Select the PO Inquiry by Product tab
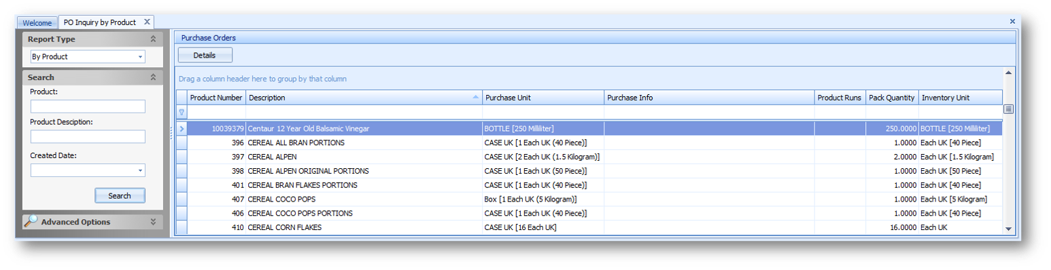Screen dimensions: 1051x270 click(x=100, y=22)
